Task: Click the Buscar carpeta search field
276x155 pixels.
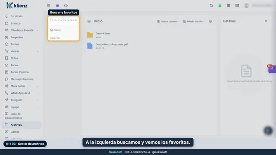Action: pos(63,20)
